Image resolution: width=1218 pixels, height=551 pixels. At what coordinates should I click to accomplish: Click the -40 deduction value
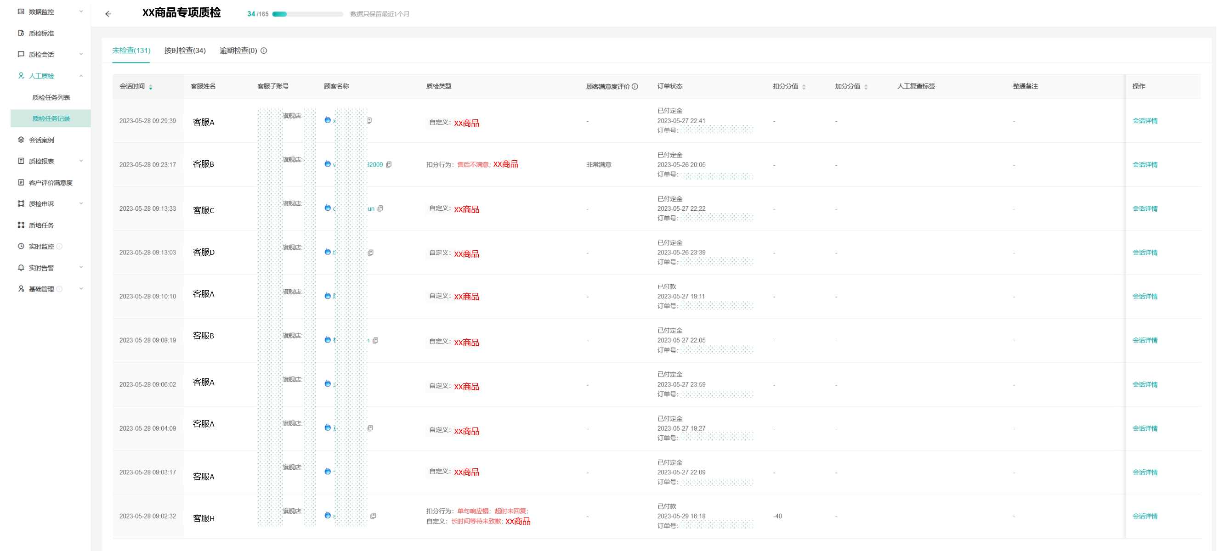(777, 517)
